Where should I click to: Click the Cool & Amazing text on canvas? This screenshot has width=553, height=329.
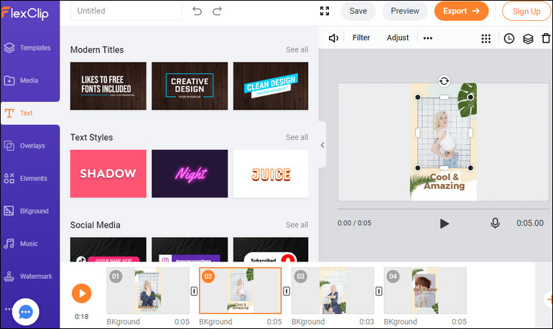(x=444, y=181)
